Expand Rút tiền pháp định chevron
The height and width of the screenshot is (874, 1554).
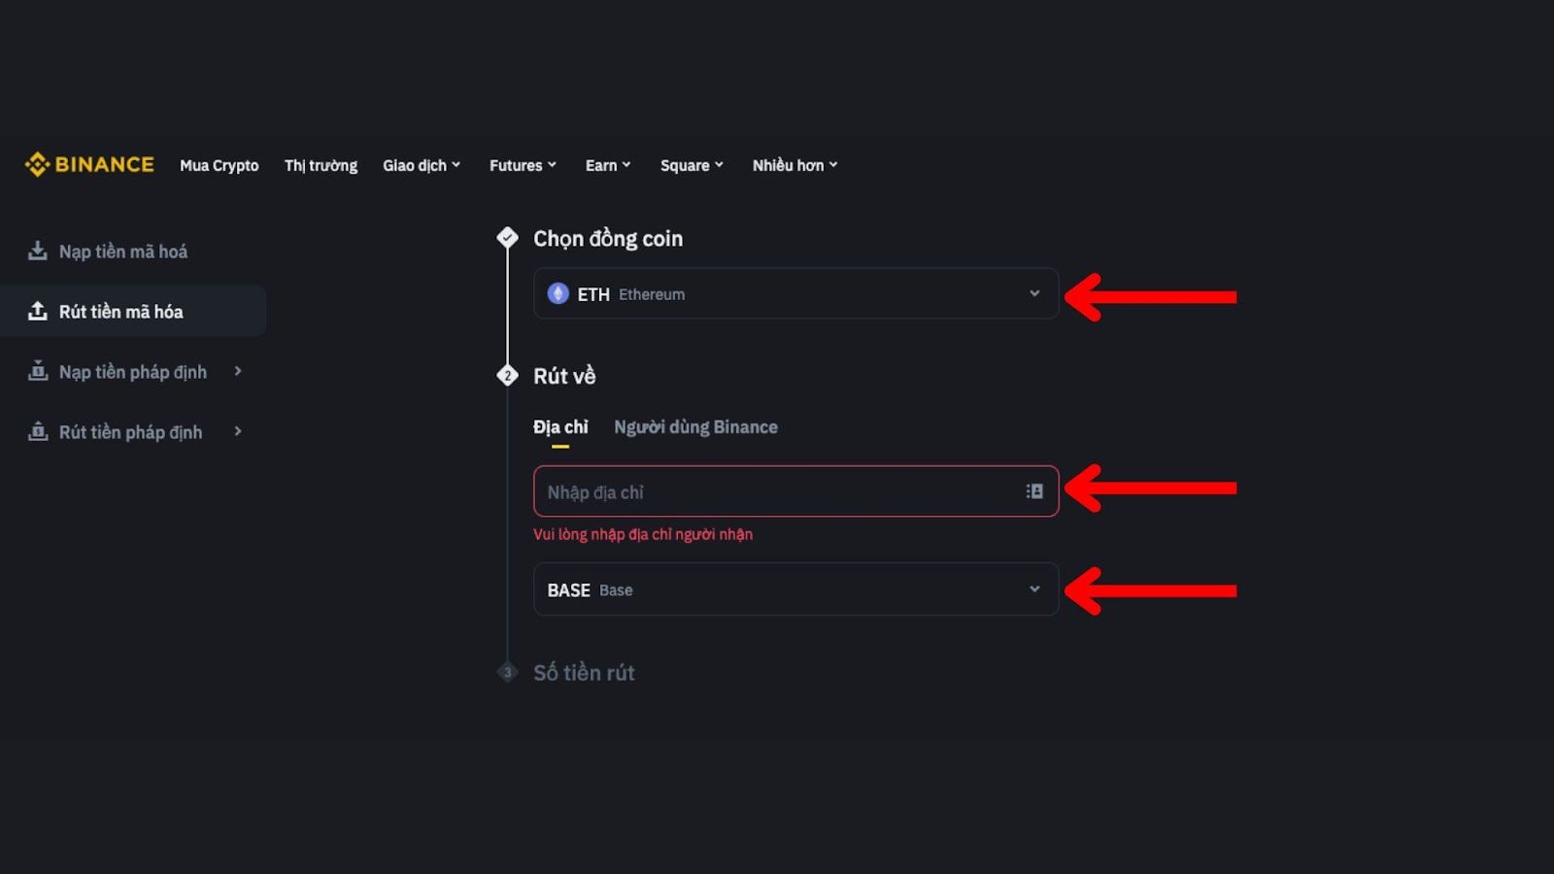tap(237, 431)
